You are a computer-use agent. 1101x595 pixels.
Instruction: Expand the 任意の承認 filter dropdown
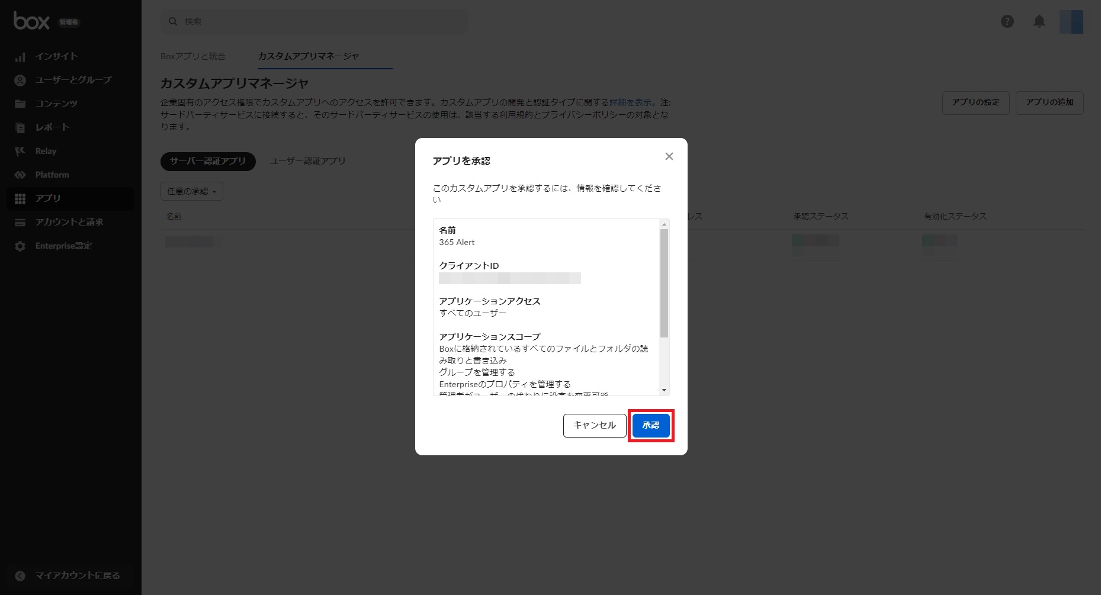(x=191, y=191)
